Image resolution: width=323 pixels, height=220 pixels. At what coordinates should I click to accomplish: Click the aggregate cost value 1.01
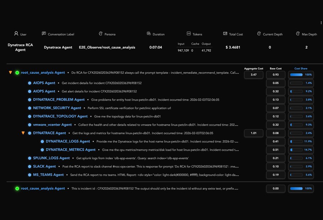coord(253,133)
